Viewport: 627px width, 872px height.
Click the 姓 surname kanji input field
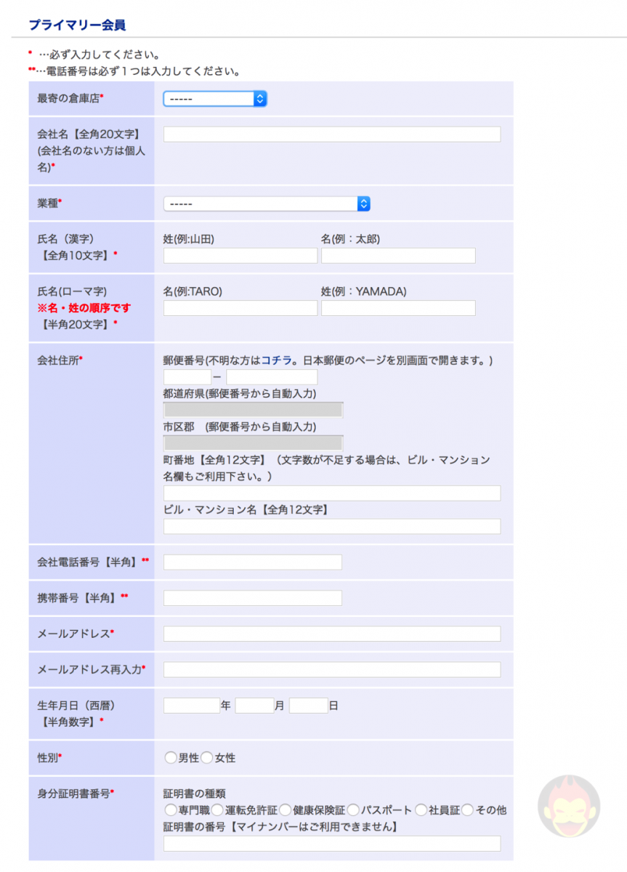coord(240,255)
